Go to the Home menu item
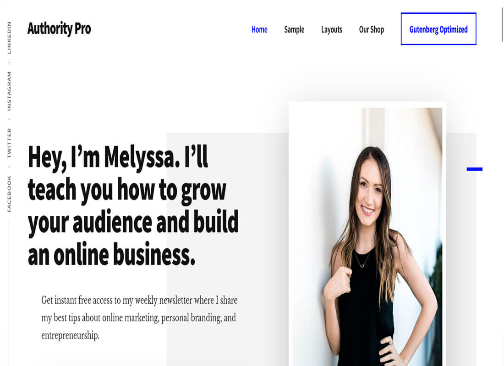Image resolution: width=504 pixels, height=366 pixels. (x=259, y=30)
